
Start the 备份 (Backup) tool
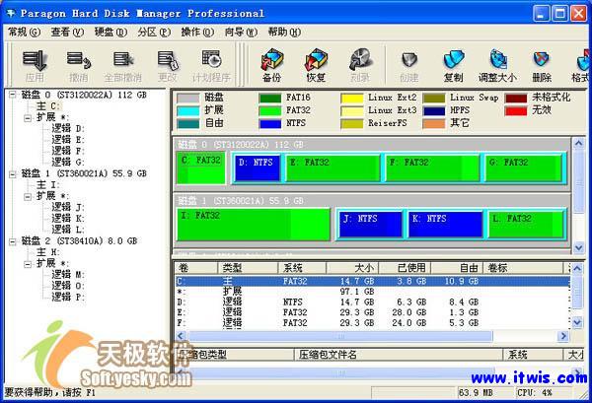(272, 65)
